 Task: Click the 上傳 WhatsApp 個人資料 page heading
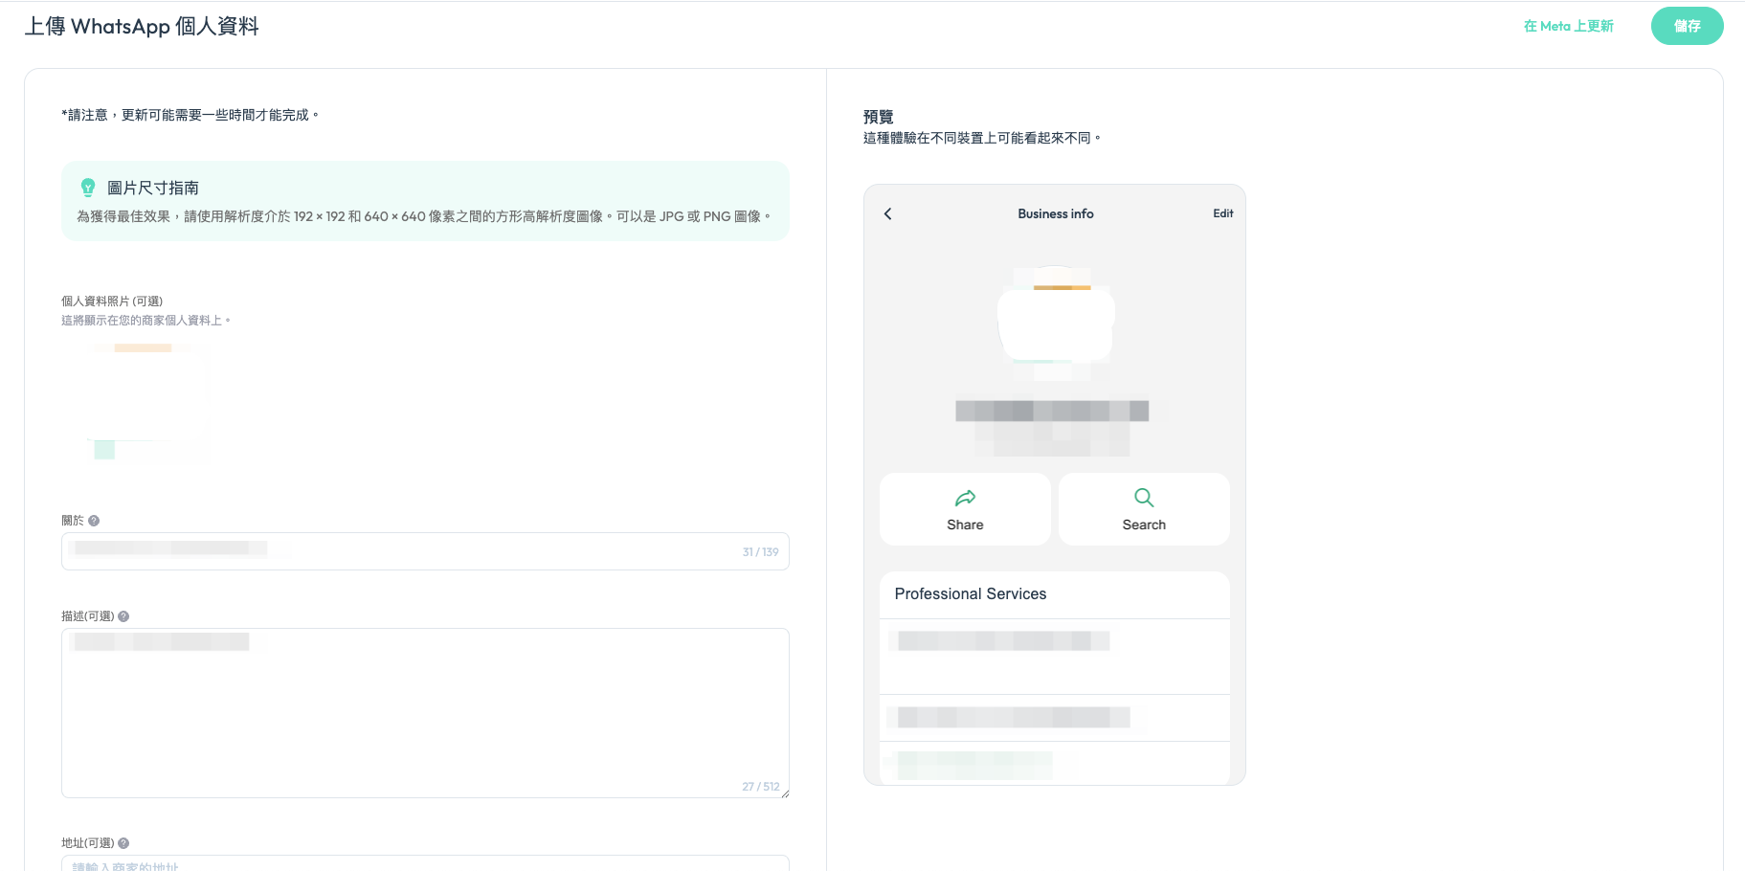[x=142, y=26]
